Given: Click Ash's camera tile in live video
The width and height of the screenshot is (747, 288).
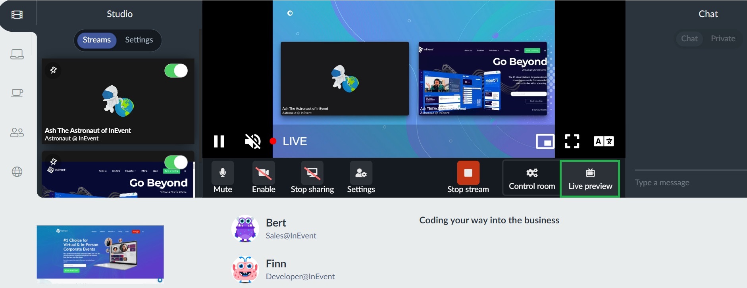Looking at the screenshot, I should point(345,79).
